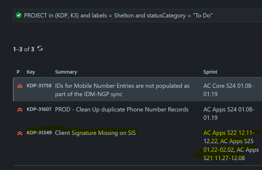This screenshot has width=262, height=170.
Task: Sort results by the Sprint column
Action: 210,72
